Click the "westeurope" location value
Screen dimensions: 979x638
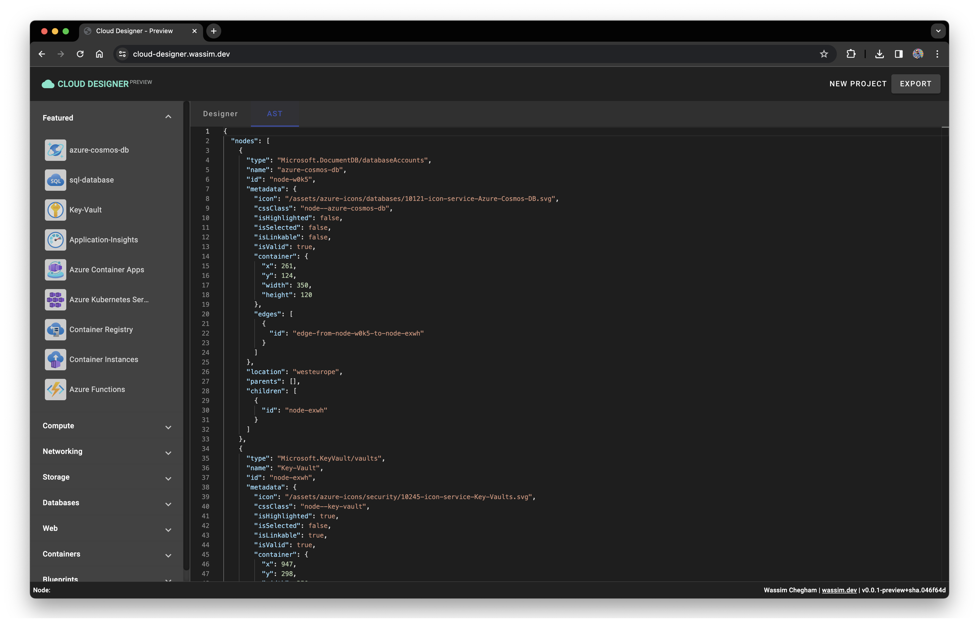click(316, 372)
